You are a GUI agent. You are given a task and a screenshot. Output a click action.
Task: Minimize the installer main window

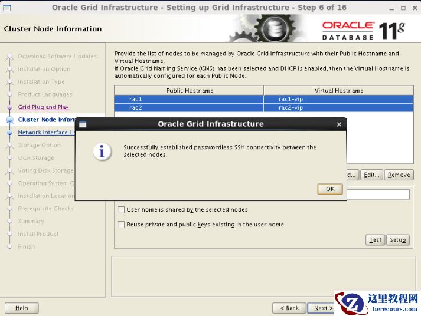391,8
